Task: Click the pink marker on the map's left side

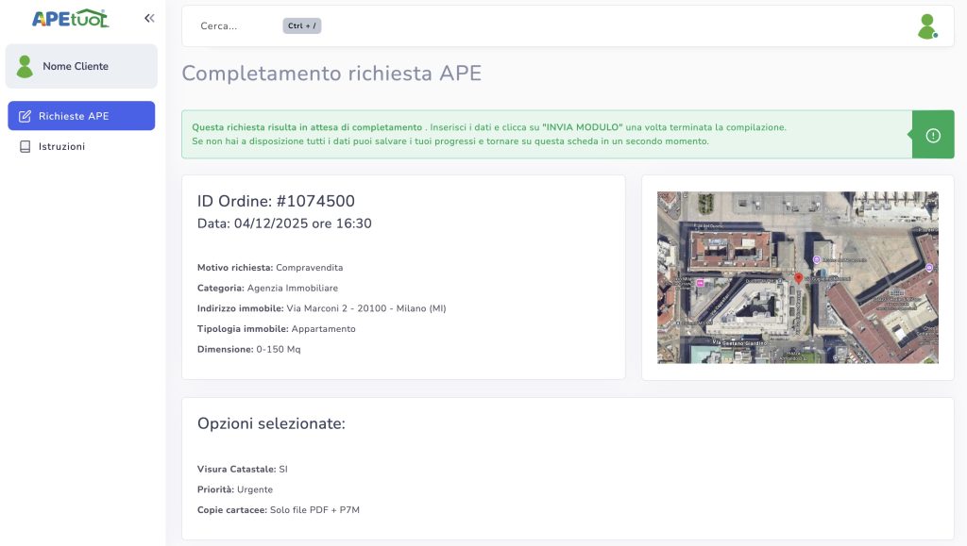Action: point(700,281)
